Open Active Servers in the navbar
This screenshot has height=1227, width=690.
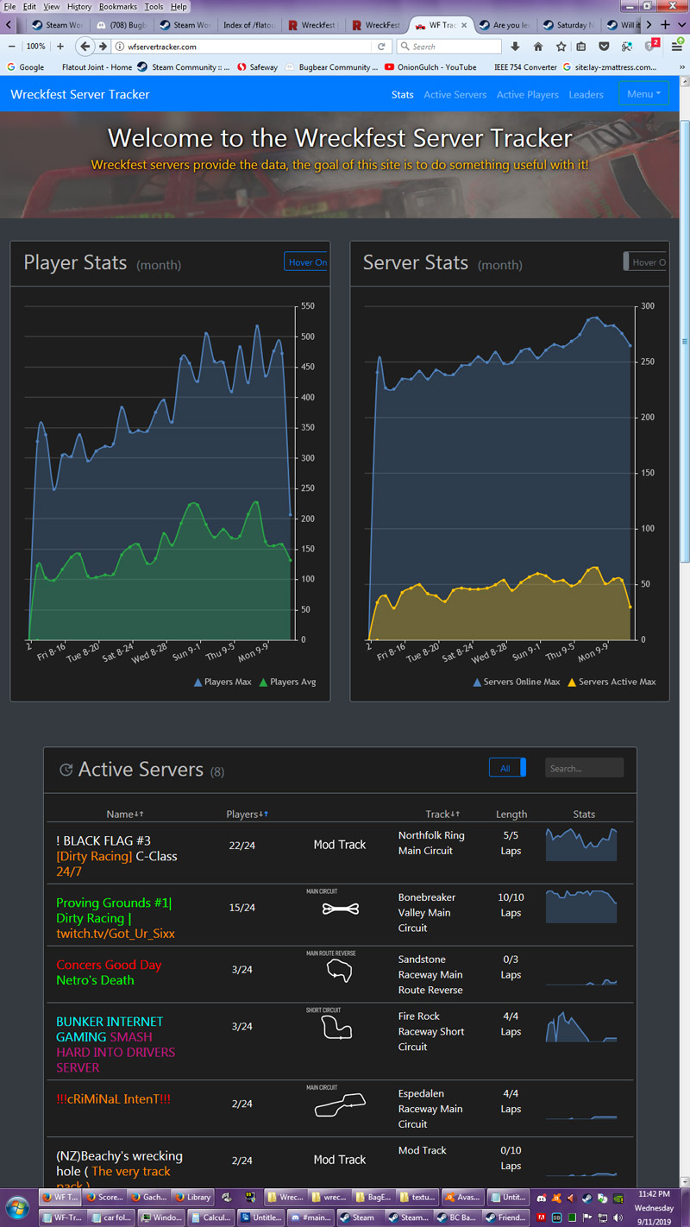click(x=455, y=94)
